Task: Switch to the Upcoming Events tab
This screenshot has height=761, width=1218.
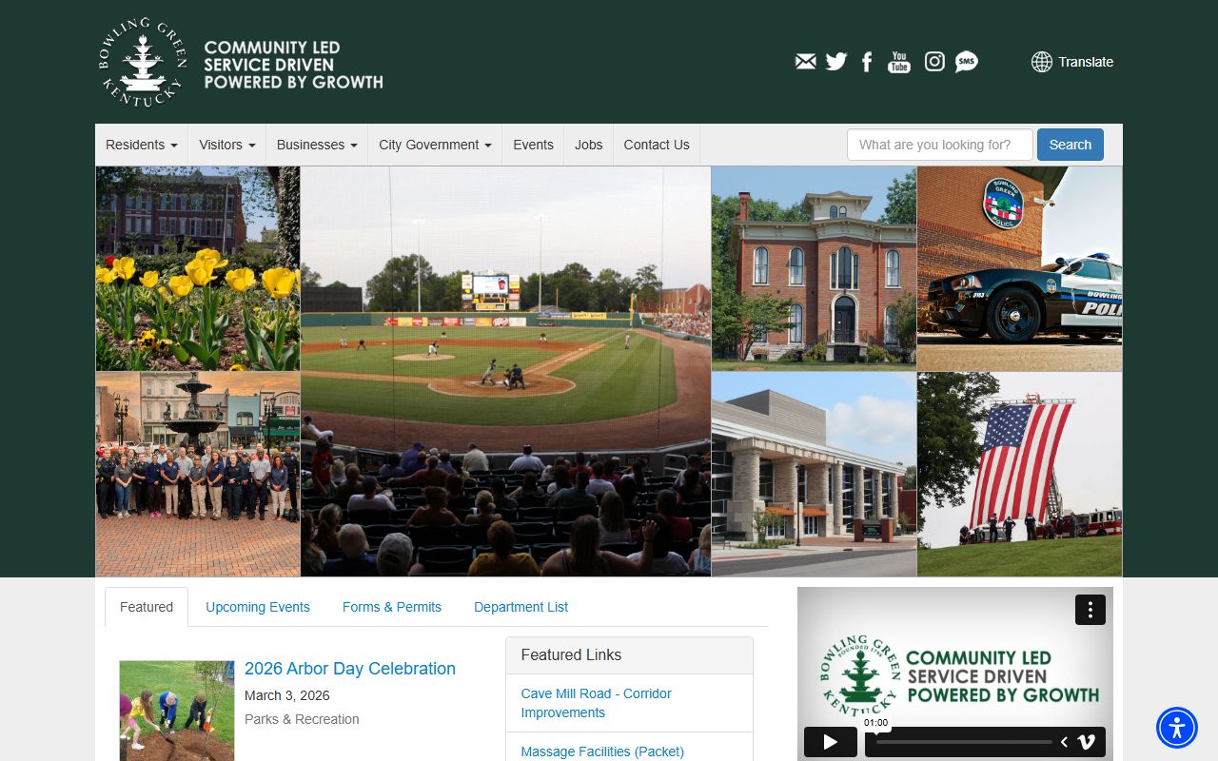Action: click(258, 607)
